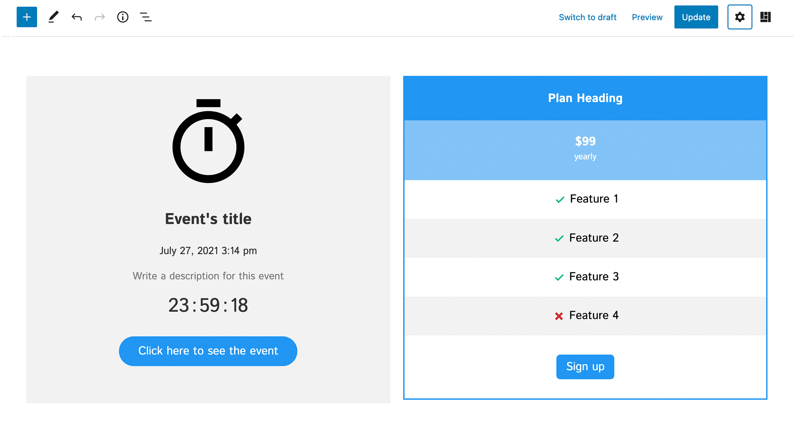Click the red cross beside Feature 4
This screenshot has width=794, height=433.
pyautogui.click(x=559, y=316)
